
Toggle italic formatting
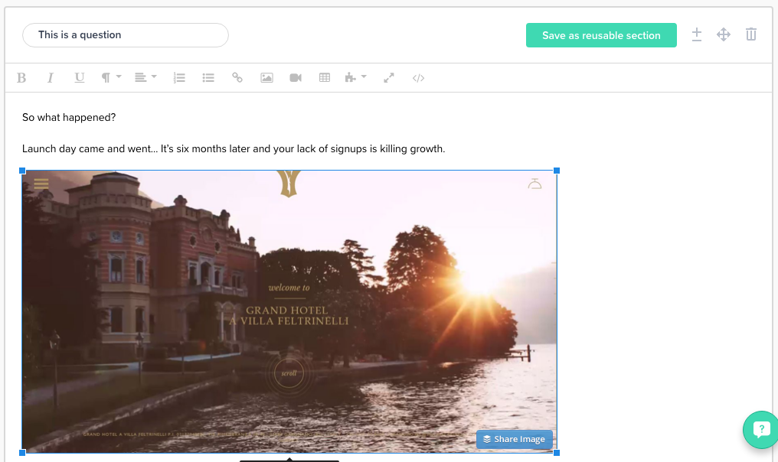(x=50, y=78)
